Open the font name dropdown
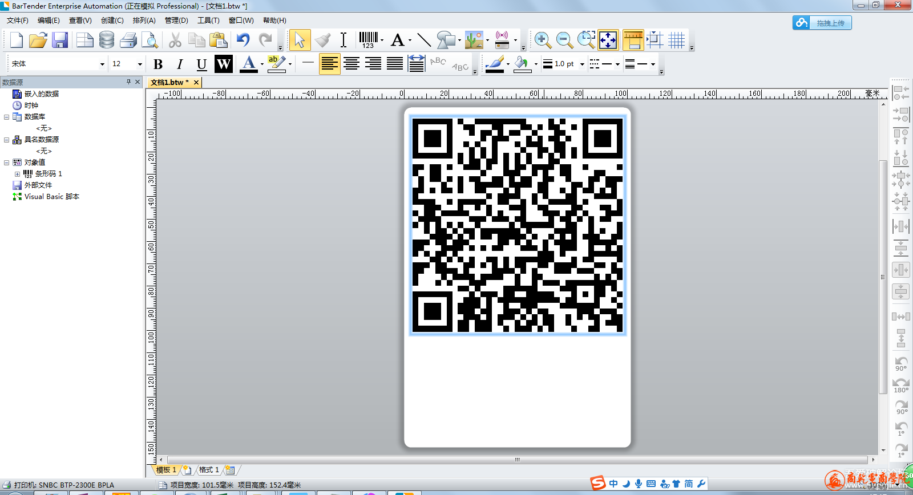 102,64
